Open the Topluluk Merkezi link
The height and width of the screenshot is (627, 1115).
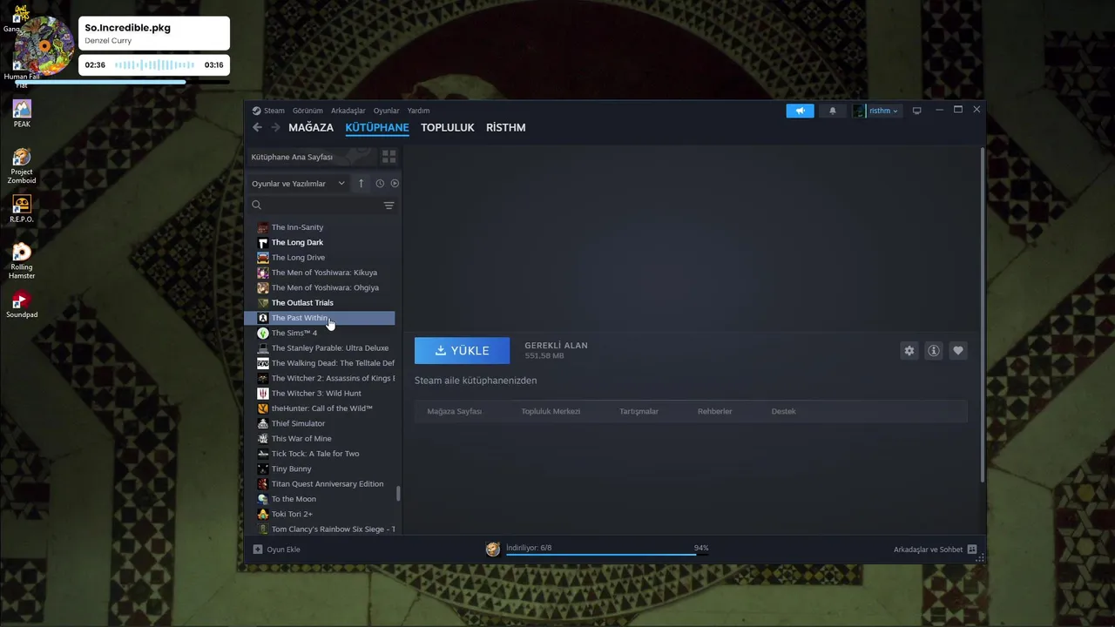coord(551,411)
